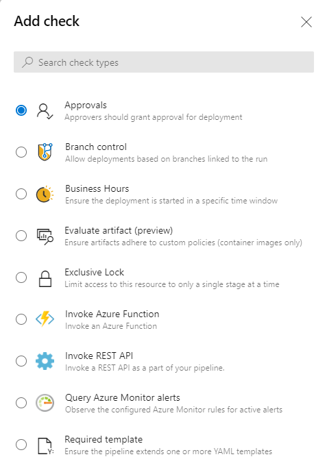Click the Approvals person-checkmark icon
The height and width of the screenshot is (459, 327).
(45, 111)
